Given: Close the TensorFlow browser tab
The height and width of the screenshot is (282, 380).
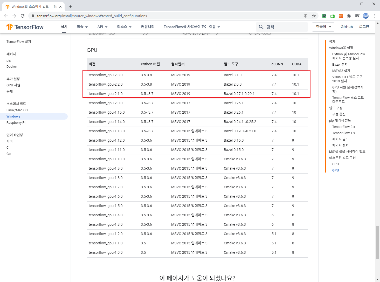Looking at the screenshot, I should click(60, 7).
